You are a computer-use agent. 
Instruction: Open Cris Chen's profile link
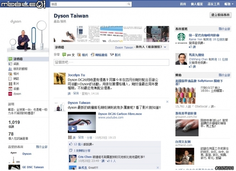85,157
